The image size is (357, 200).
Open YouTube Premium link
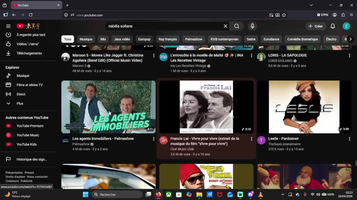pyautogui.click(x=28, y=126)
